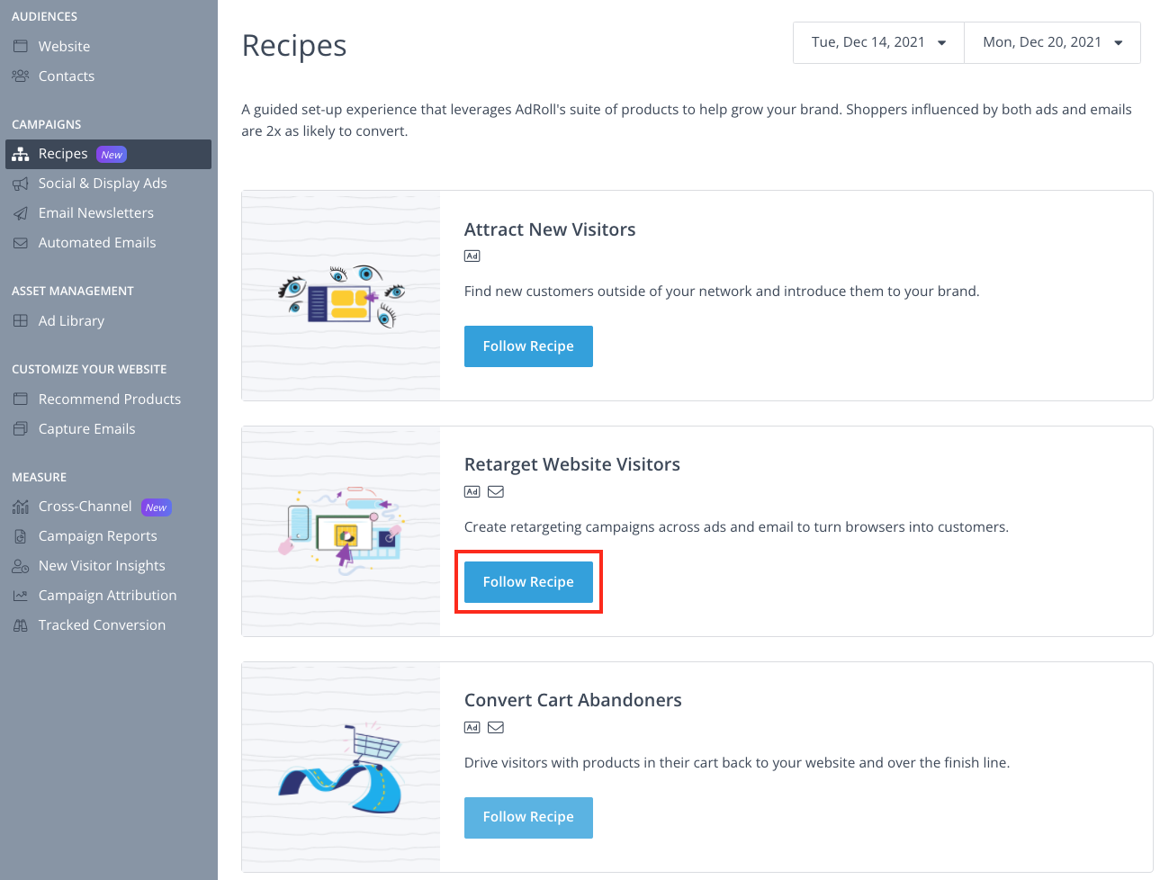Click the New badge next to Cross-Channel
This screenshot has height=880, width=1160.
156,507
